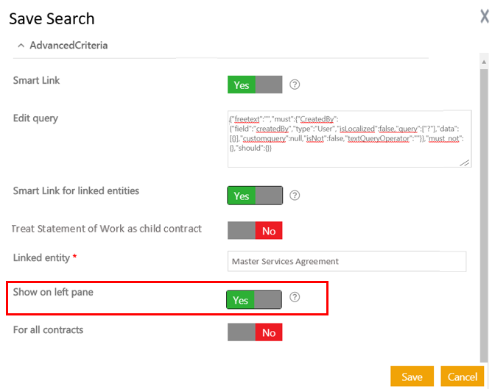Collapse the AdvancedCriteria section chevron
Image resolution: width=492 pixels, height=389 pixels.
click(x=21, y=46)
